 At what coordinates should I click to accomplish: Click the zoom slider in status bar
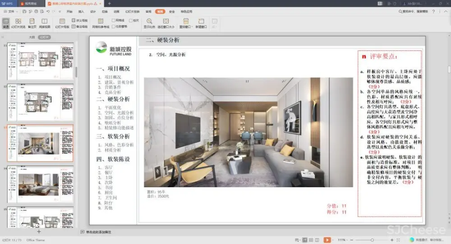pyautogui.click(x=372, y=240)
